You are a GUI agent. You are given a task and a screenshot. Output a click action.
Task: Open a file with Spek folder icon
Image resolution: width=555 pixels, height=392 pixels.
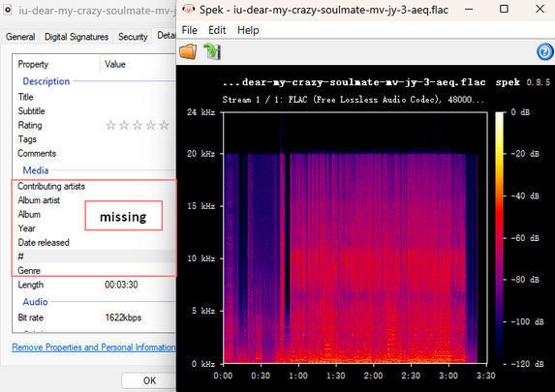[x=188, y=51]
